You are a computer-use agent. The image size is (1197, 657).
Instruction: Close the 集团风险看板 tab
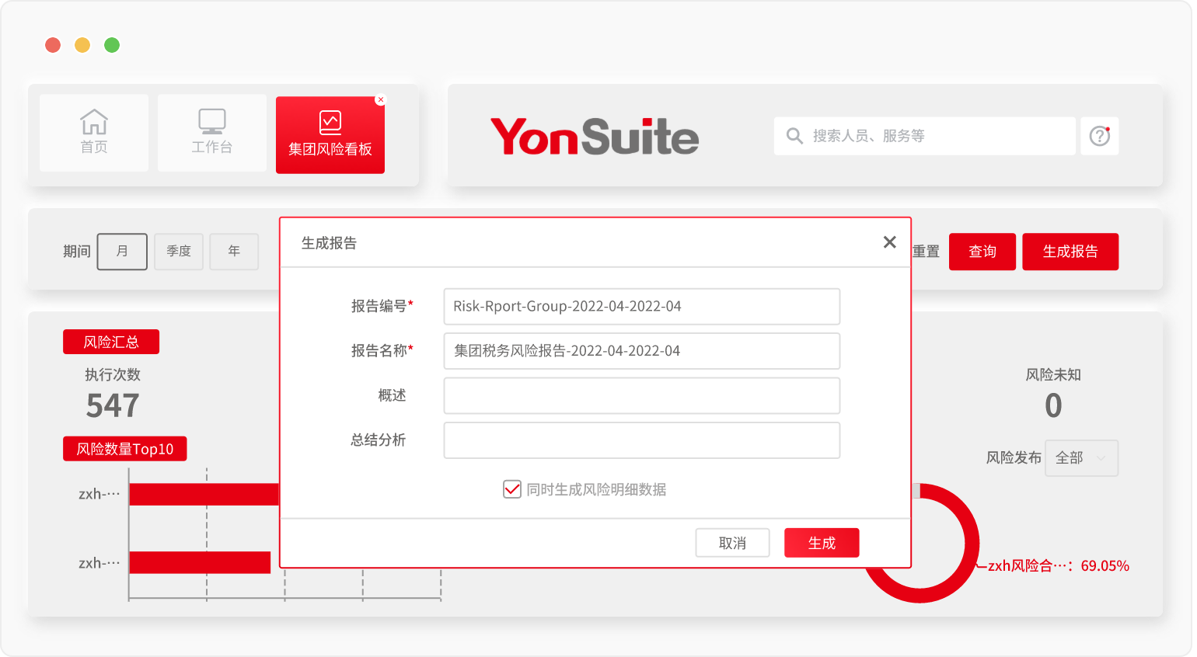(x=380, y=100)
